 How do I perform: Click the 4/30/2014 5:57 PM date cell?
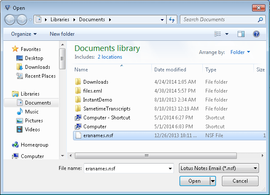pos(175,90)
